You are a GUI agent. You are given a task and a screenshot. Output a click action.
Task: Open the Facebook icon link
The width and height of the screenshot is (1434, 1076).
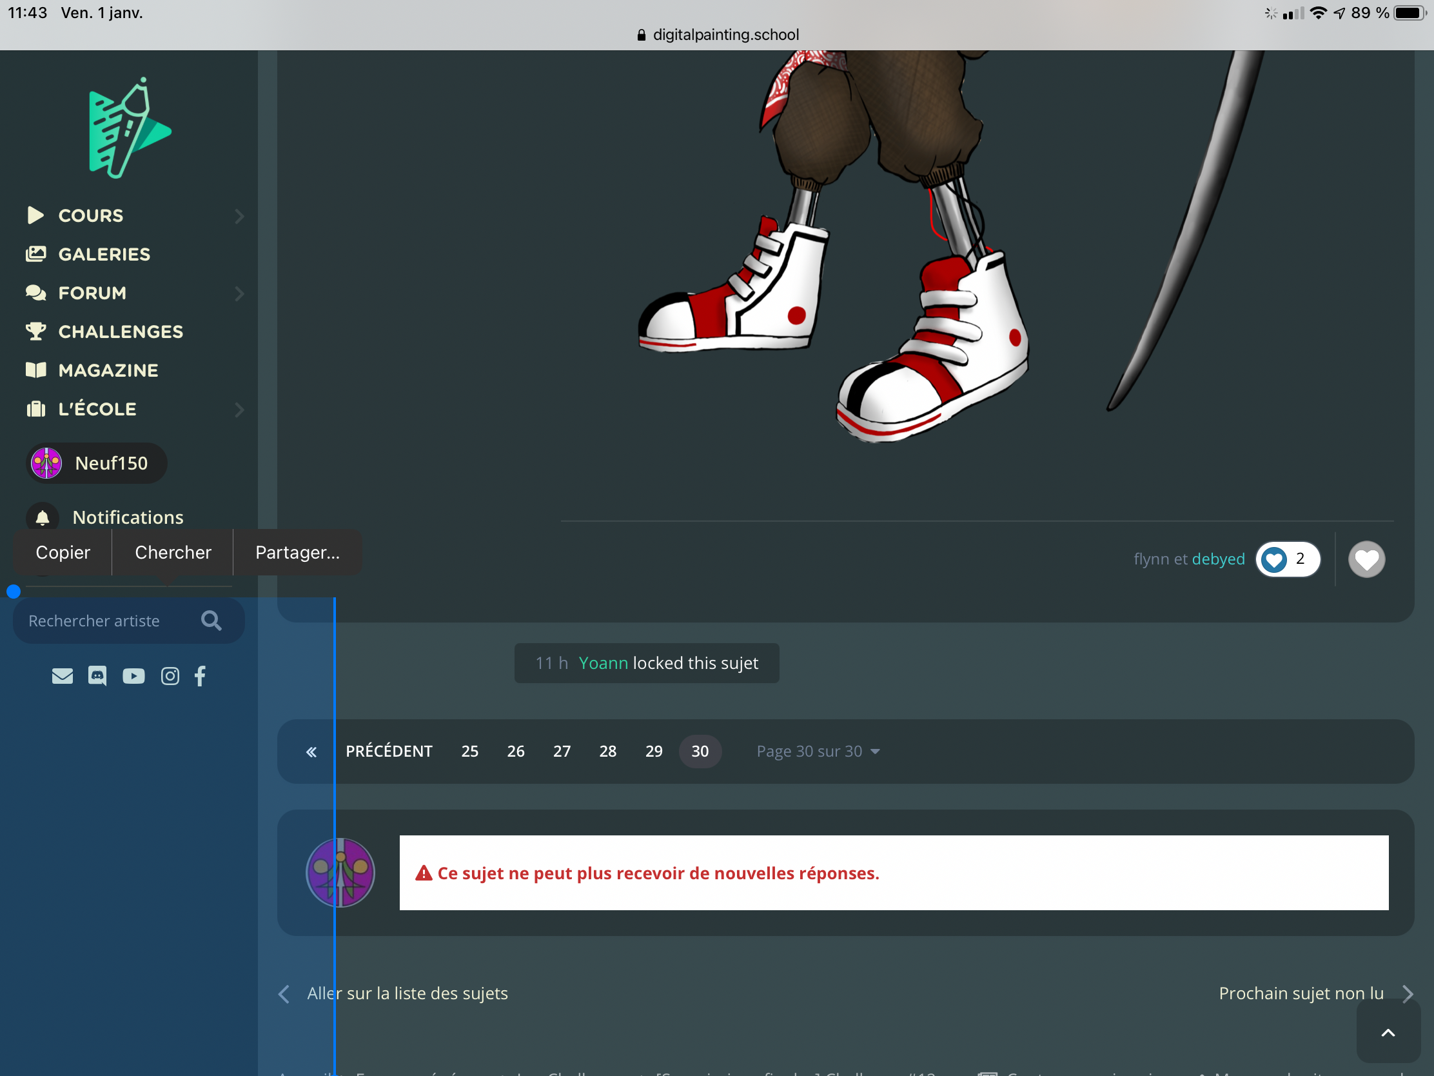pyautogui.click(x=201, y=676)
